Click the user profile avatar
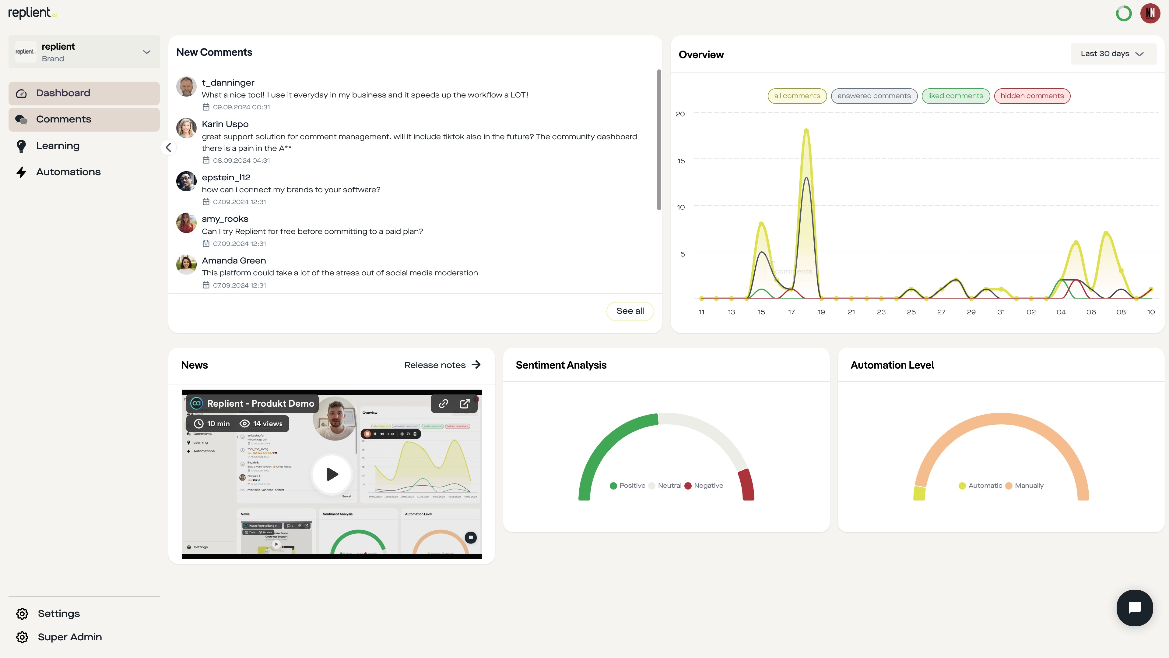 pos(1150,13)
